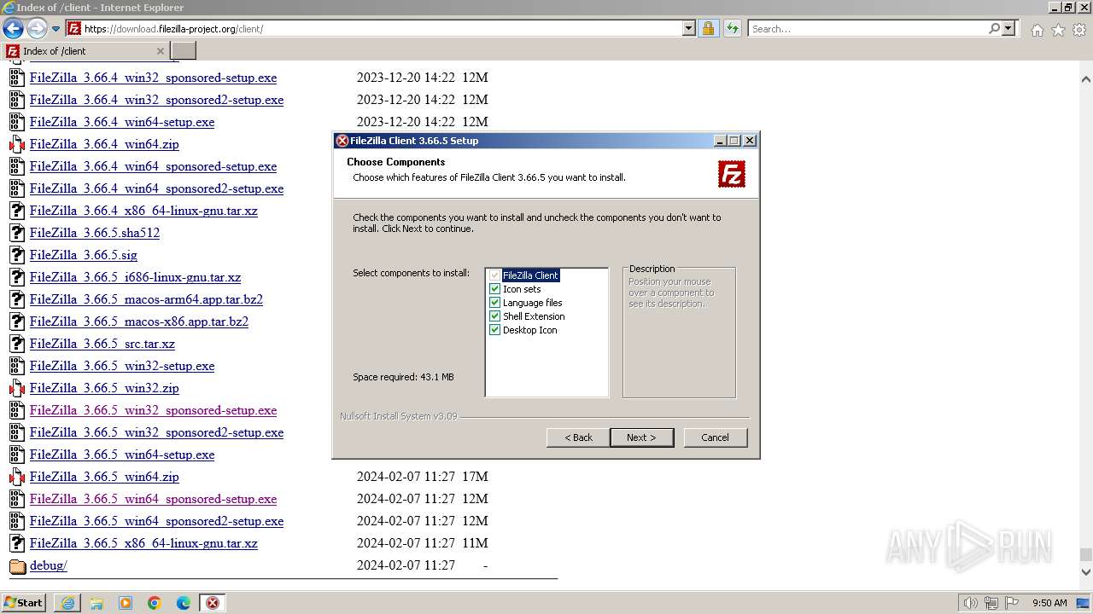
Task: Open the Windows Start menu
Action: coord(24,602)
